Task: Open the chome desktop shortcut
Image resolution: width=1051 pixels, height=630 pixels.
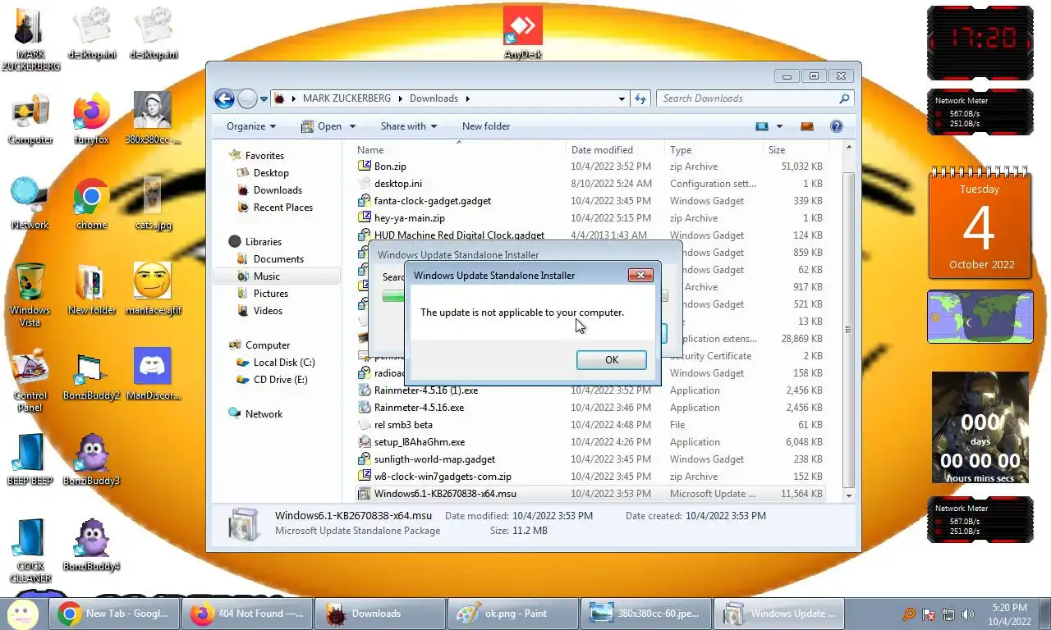Action: coord(91,203)
